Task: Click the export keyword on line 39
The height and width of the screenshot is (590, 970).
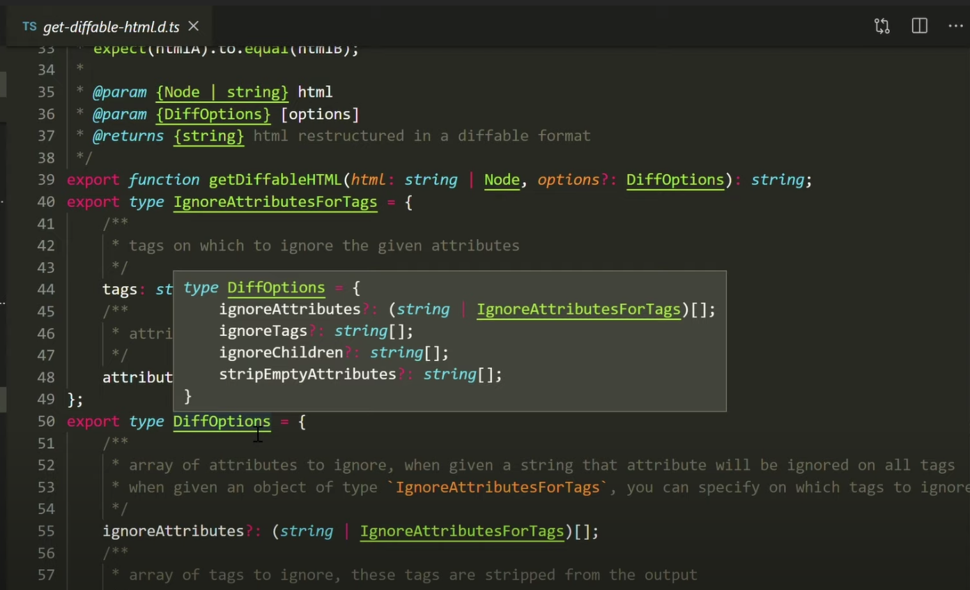Action: pos(93,180)
